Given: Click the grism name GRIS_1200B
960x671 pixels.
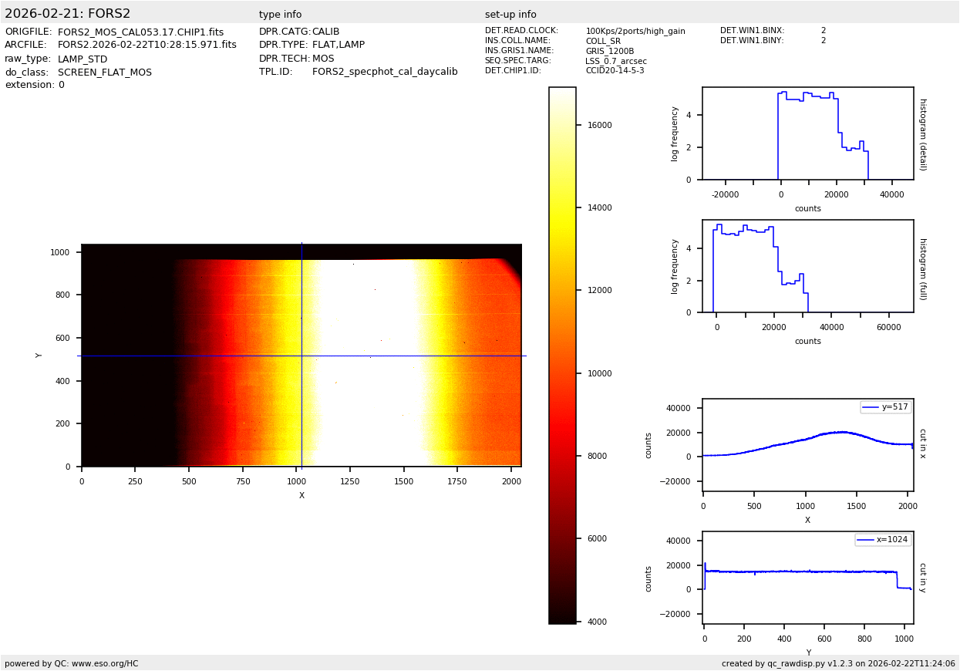Looking at the screenshot, I should 609,51.
